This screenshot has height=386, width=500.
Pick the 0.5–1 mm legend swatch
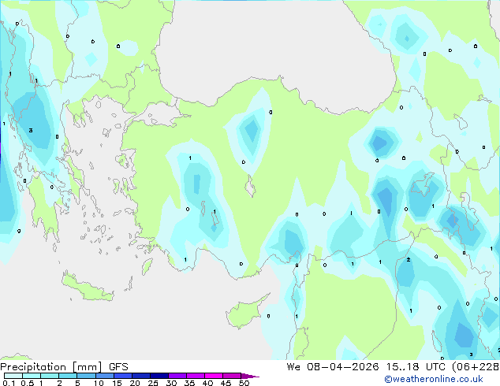coord(32,376)
